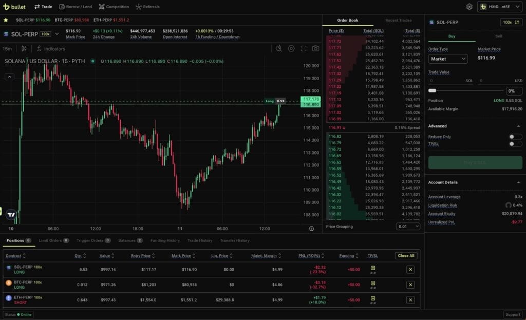Click the Close All positions button
526x320 pixels.
click(406, 255)
